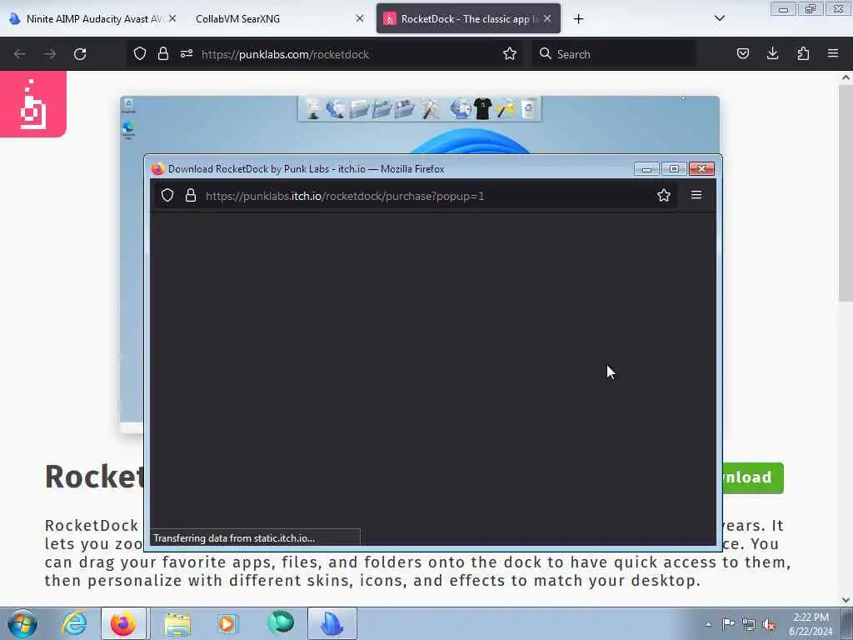Click the 'Transferring data from static.itch.io' status
The height and width of the screenshot is (640, 853).
[234, 538]
